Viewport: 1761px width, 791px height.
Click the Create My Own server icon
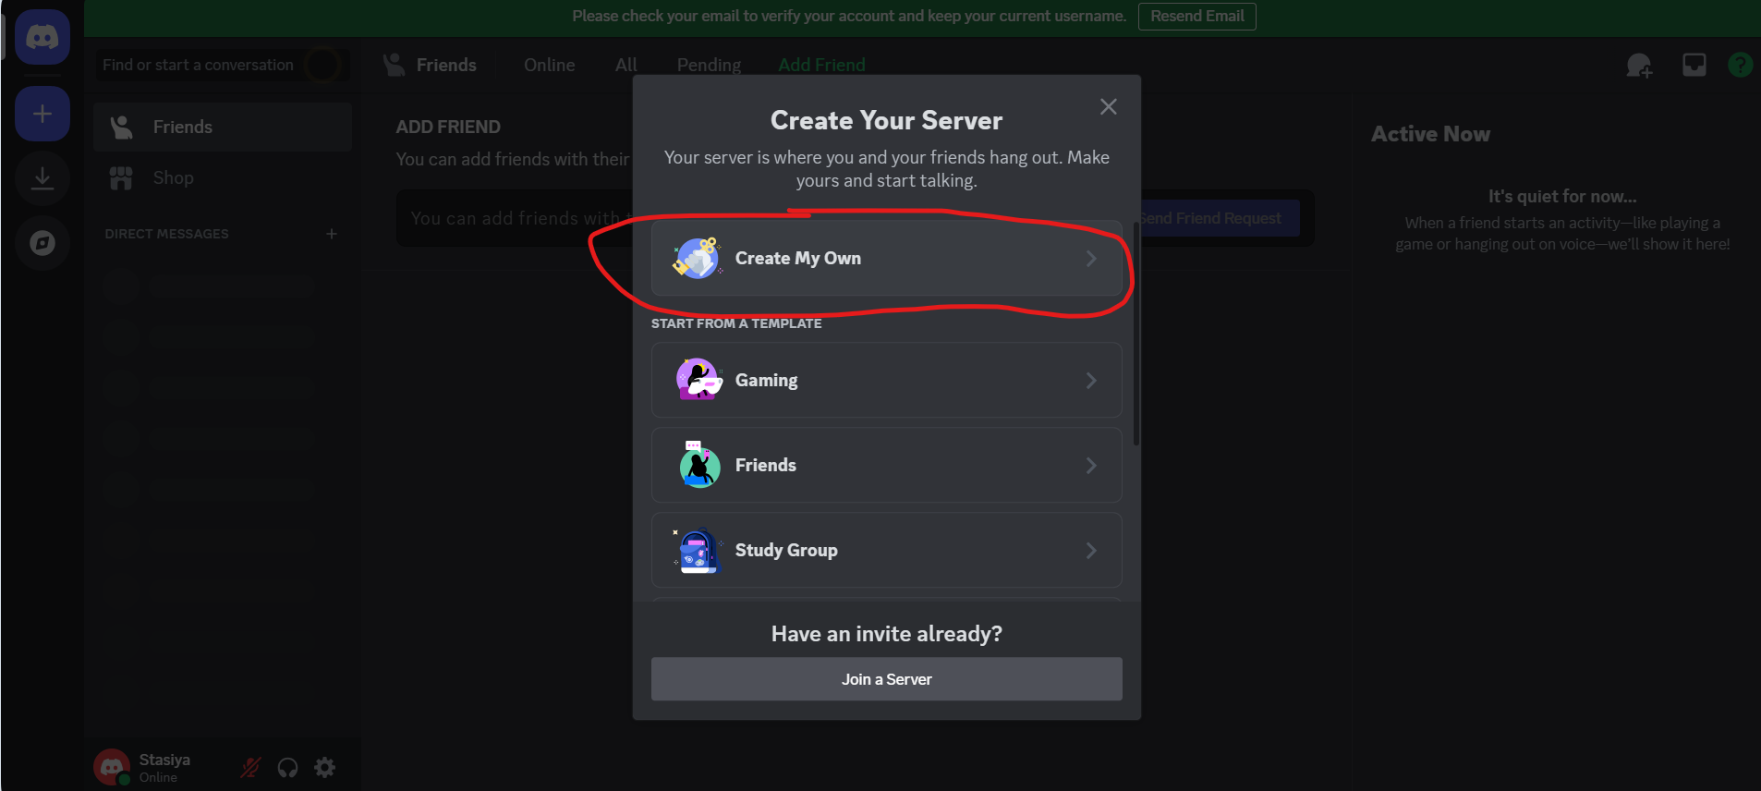point(697,258)
